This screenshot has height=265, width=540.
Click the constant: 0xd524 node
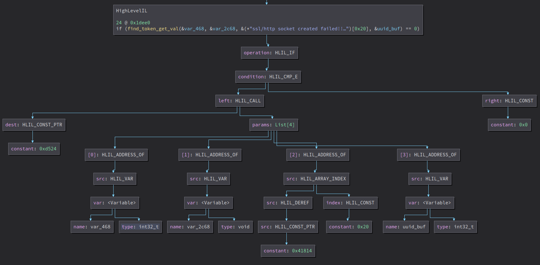(x=34, y=149)
